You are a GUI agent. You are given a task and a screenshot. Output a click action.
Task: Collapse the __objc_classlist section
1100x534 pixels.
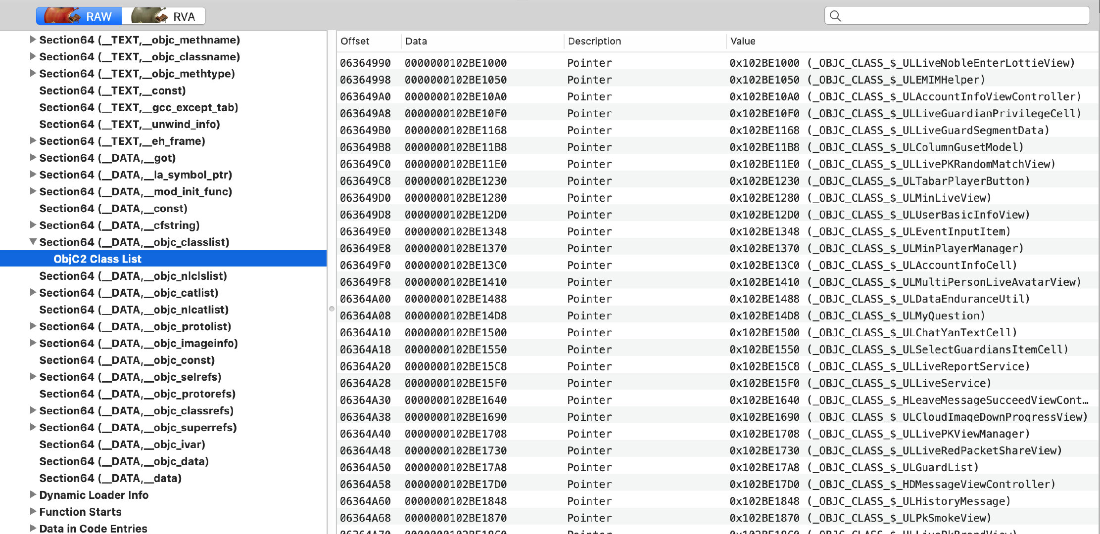point(33,242)
